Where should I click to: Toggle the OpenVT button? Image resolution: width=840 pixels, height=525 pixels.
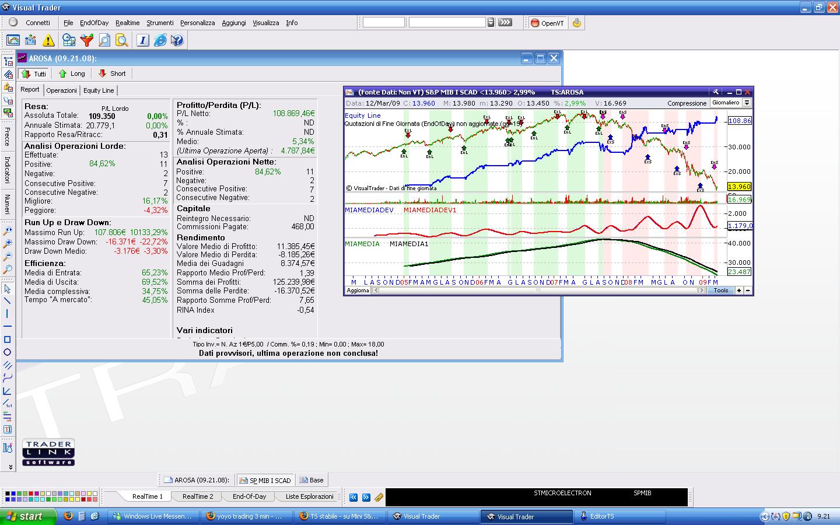547,23
